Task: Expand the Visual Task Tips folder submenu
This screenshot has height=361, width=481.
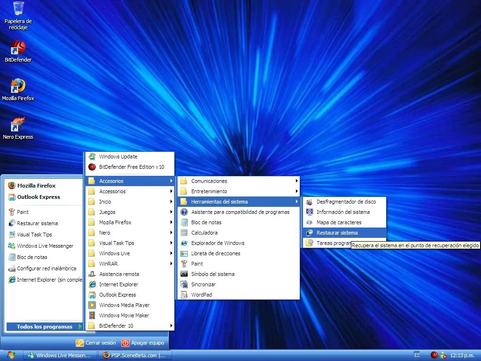Action: point(130,243)
